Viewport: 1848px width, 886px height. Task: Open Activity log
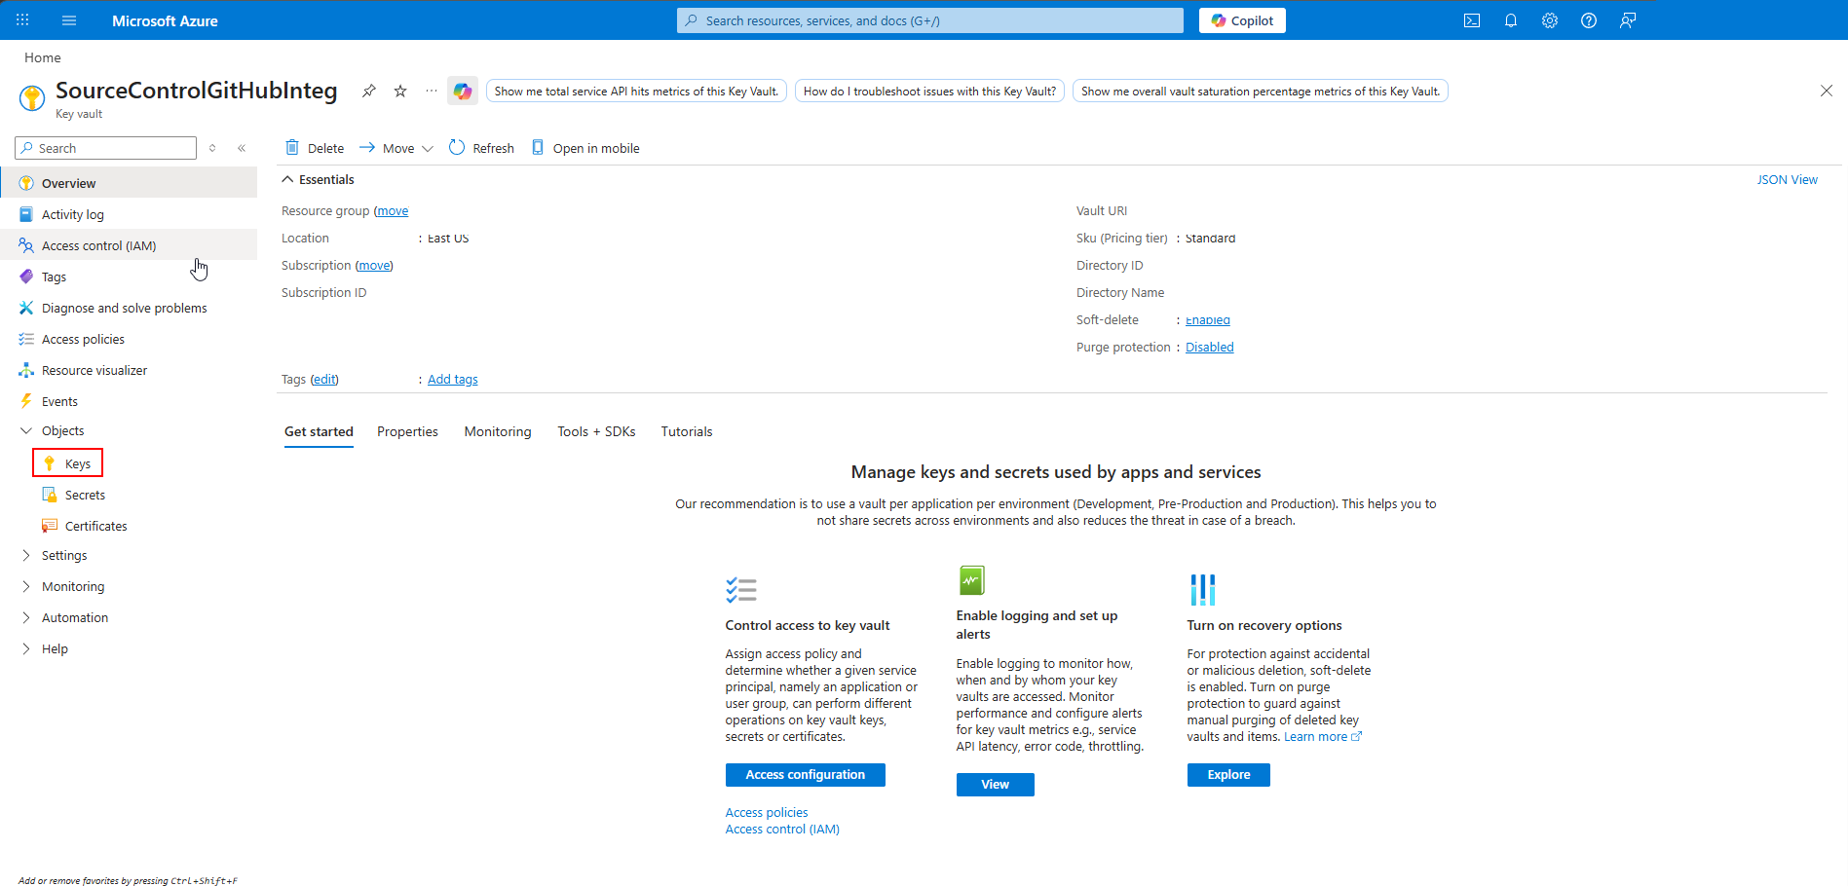pos(129,214)
